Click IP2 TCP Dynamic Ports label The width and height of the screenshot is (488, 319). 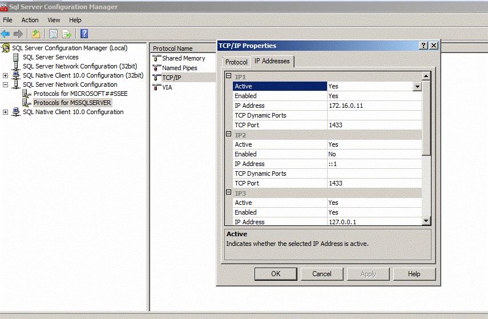[260, 173]
